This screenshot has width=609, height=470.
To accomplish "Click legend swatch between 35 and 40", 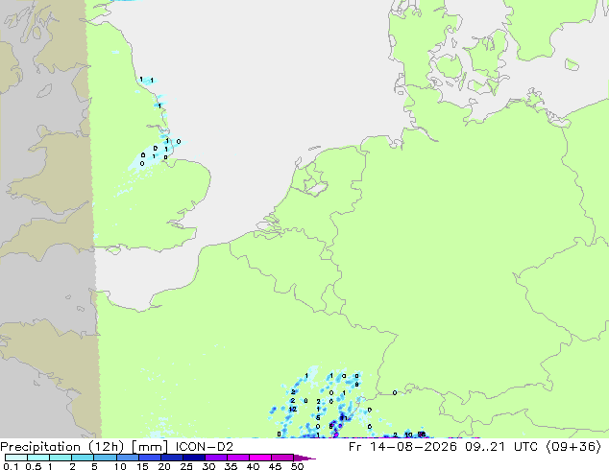I will 237,458.
